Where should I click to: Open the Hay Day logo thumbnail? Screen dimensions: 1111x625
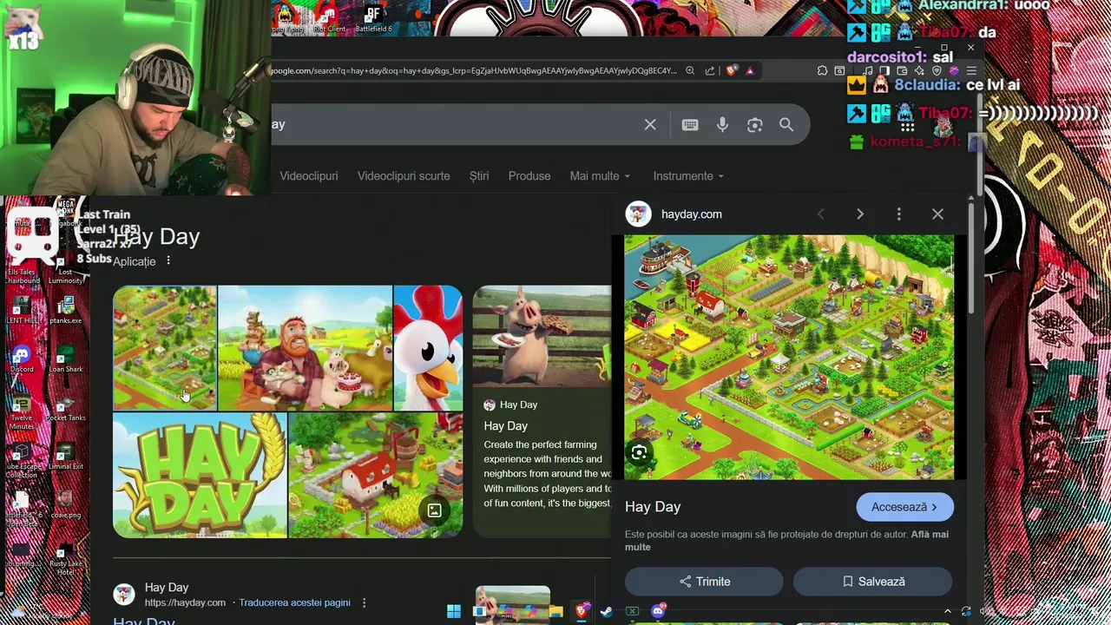coord(200,475)
